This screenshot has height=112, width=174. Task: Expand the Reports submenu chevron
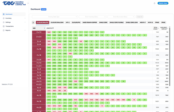tap(25, 30)
